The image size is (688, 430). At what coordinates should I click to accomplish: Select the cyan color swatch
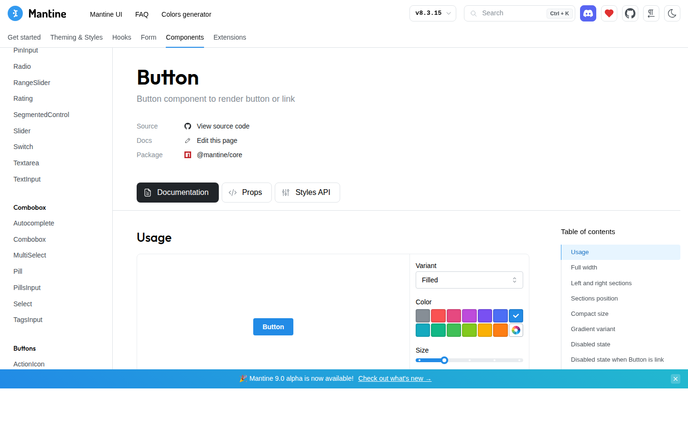(x=423, y=330)
